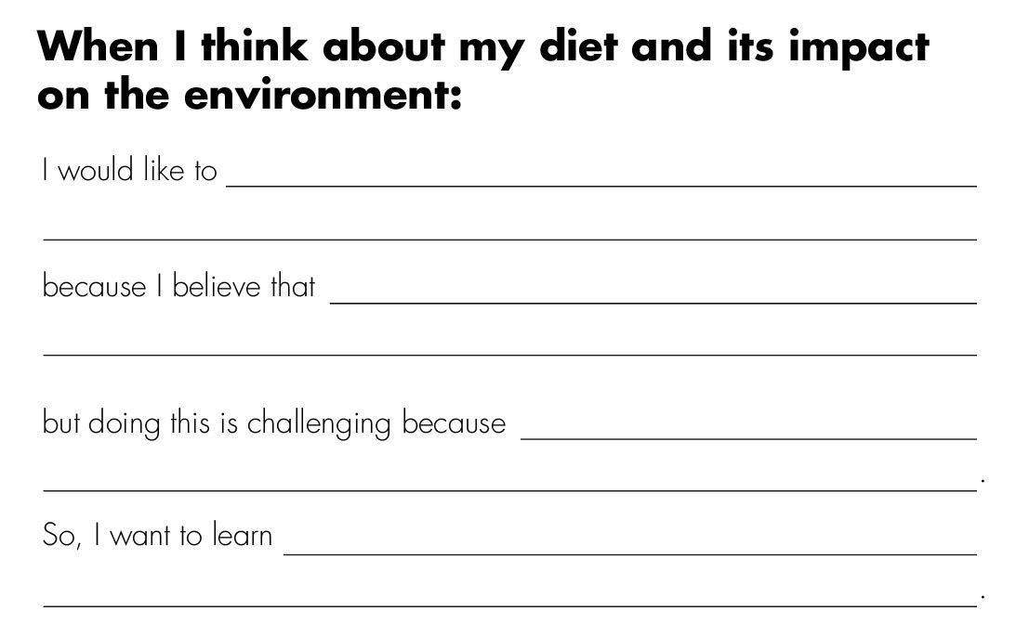1016x637 pixels.
Task: Click the blank line after "because I believe that"
Action: (653, 303)
